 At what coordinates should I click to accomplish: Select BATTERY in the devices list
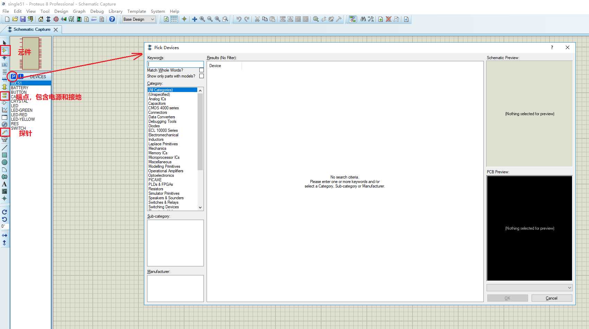click(20, 88)
